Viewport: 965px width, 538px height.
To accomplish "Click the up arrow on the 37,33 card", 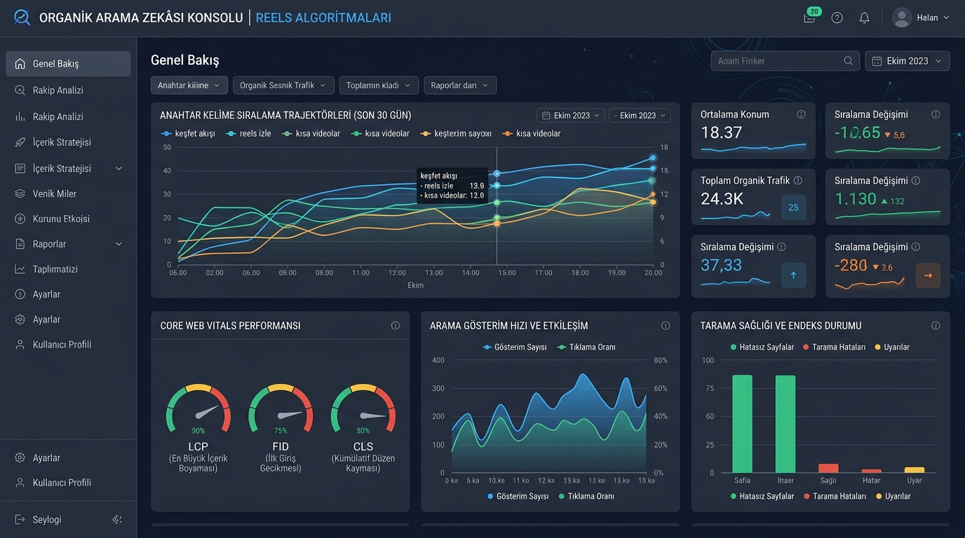I will (794, 275).
